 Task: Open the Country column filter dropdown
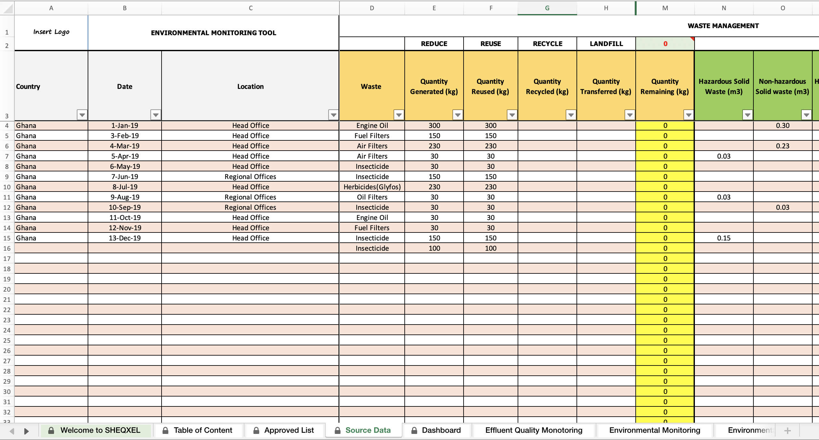pos(82,115)
